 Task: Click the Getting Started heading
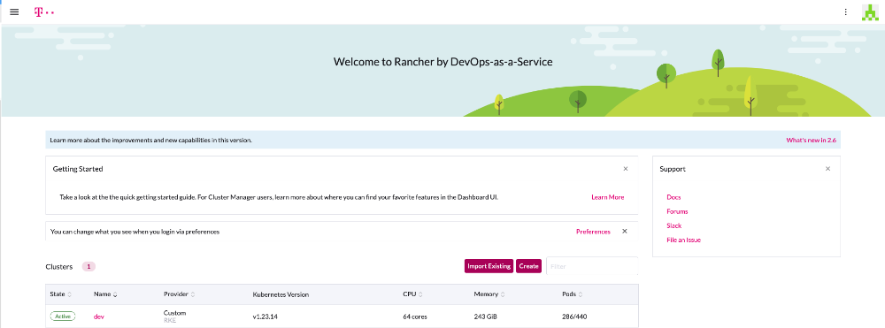click(x=78, y=169)
